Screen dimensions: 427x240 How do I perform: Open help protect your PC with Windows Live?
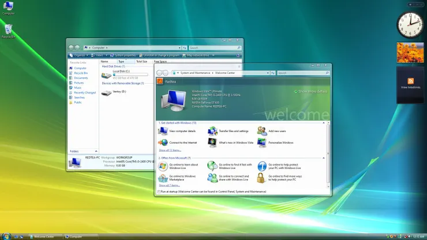[279, 166]
